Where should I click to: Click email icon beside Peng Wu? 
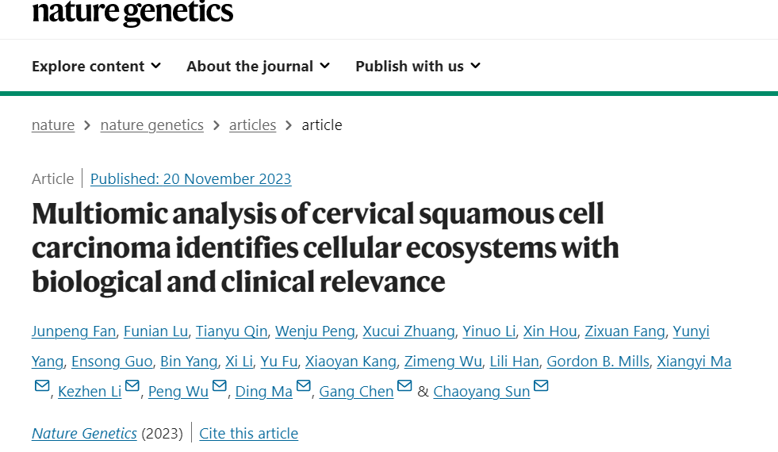220,386
